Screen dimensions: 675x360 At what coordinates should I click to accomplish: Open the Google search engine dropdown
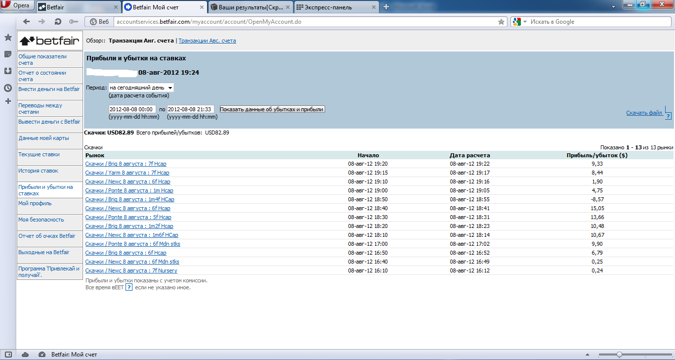pos(520,22)
